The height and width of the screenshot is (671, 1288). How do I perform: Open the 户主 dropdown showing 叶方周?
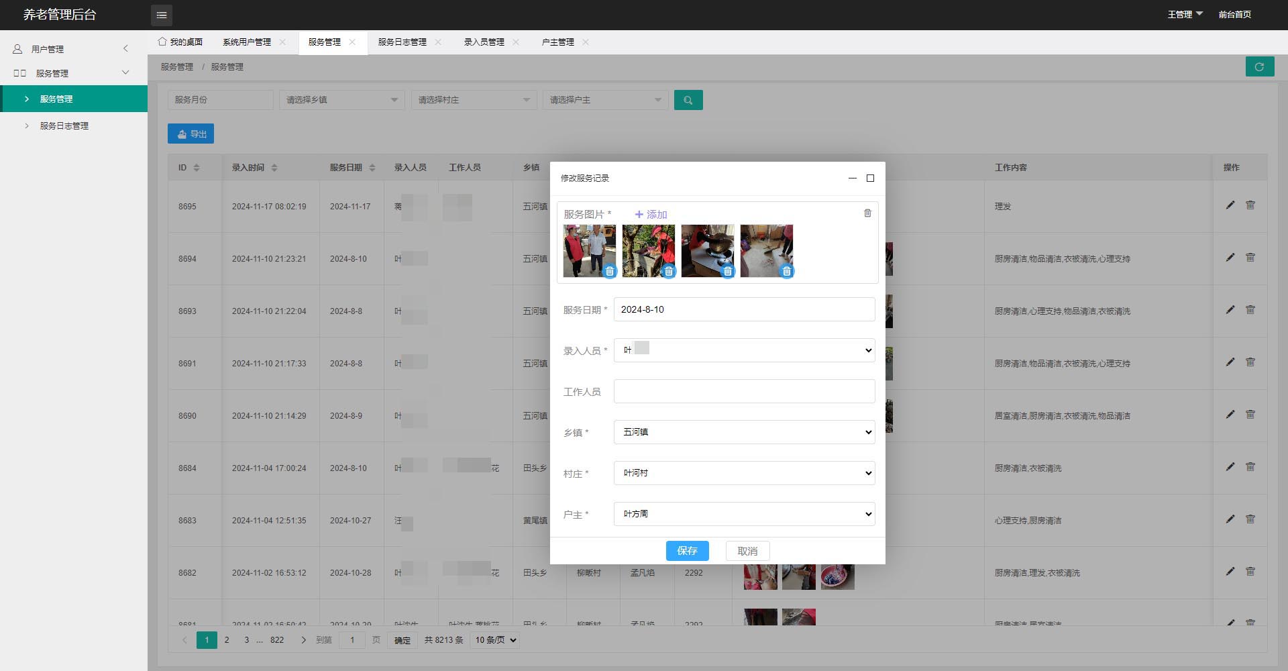[743, 514]
